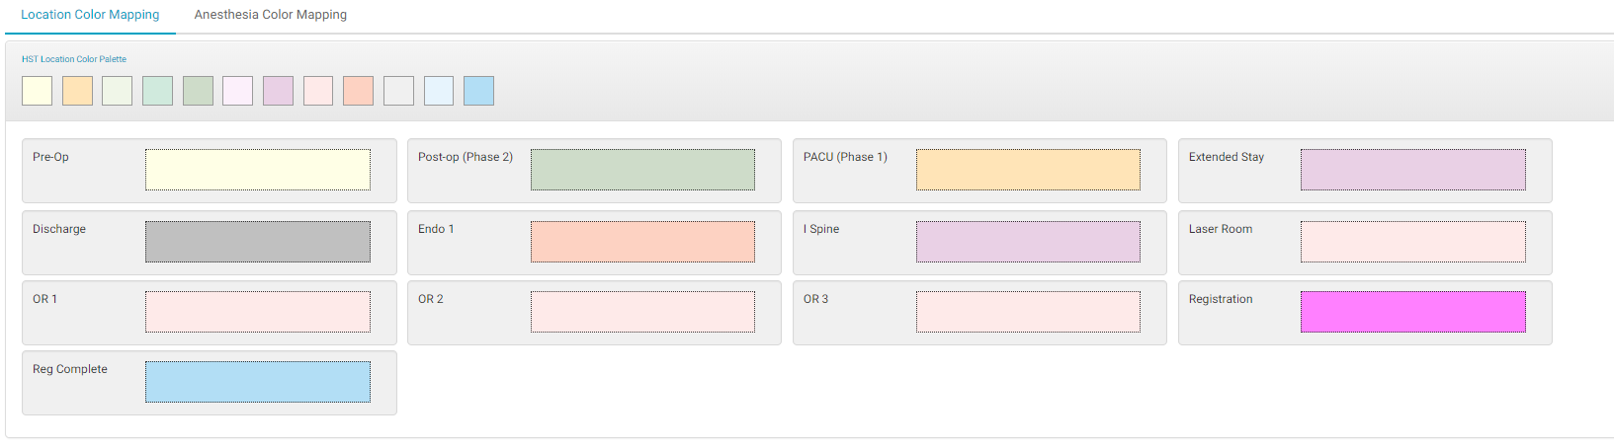Click the OR 3 color box
This screenshot has height=448, width=1614.
1028,312
